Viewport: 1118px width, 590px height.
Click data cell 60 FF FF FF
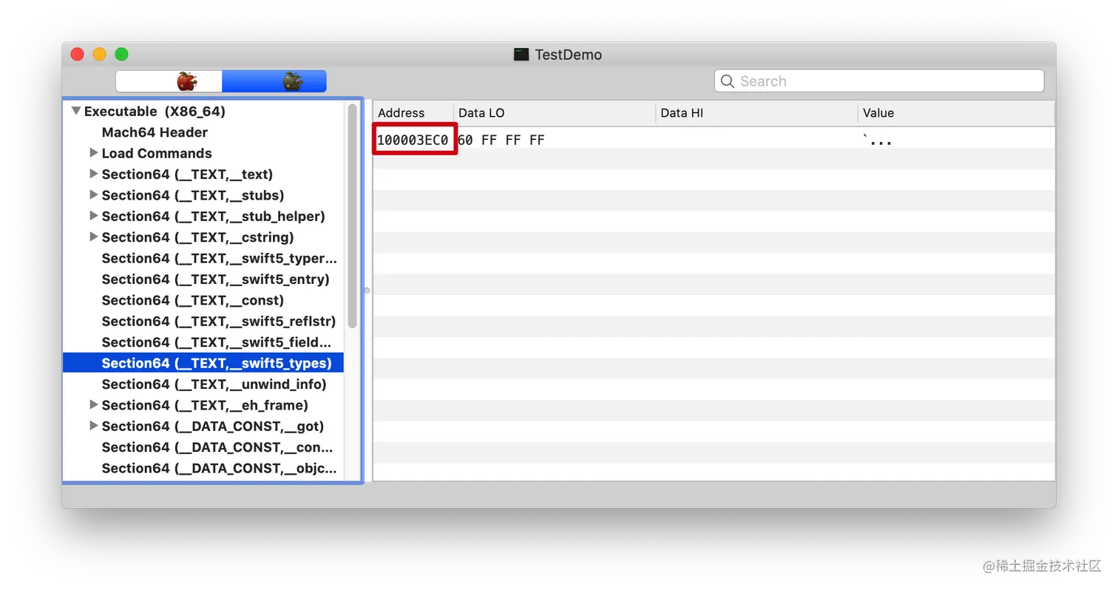click(x=501, y=140)
